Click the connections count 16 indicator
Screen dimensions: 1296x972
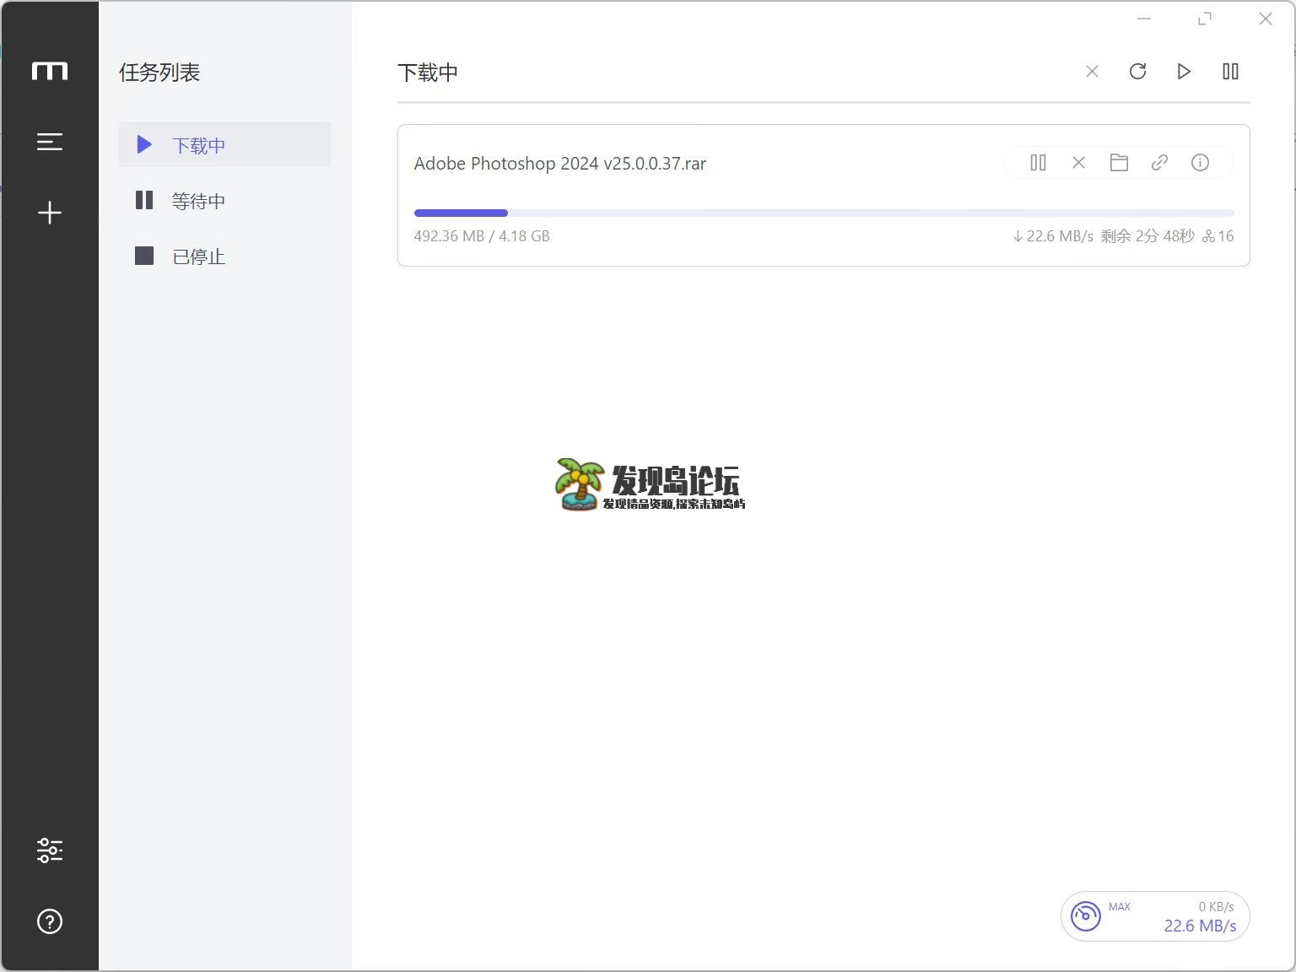(1218, 236)
